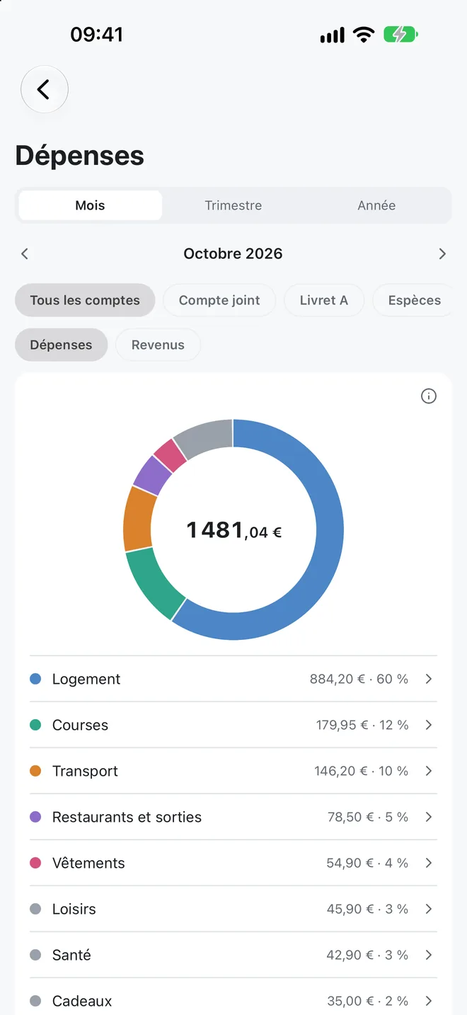Filter by Compte joint account
Screen dimensions: 467x1015
click(219, 300)
